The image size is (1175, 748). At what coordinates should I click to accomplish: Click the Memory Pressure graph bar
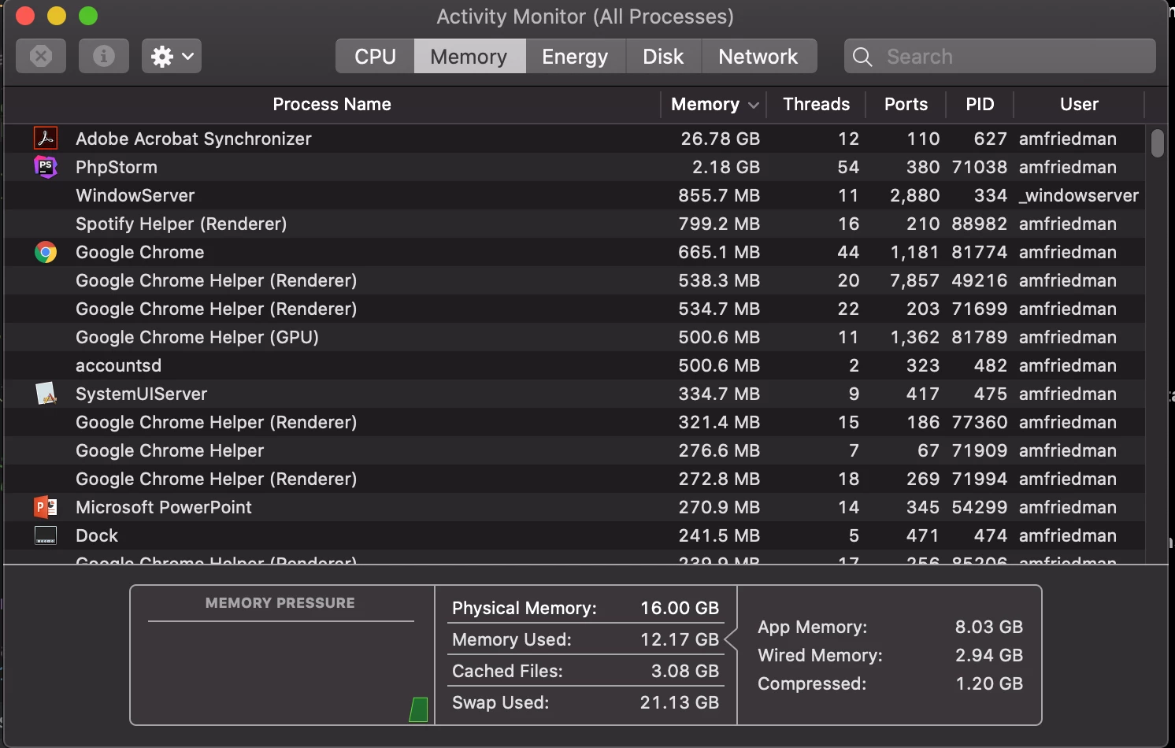coord(419,709)
